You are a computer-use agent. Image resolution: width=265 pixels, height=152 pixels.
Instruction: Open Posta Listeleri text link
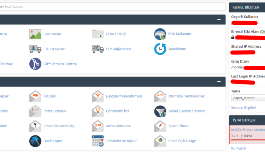point(54,111)
